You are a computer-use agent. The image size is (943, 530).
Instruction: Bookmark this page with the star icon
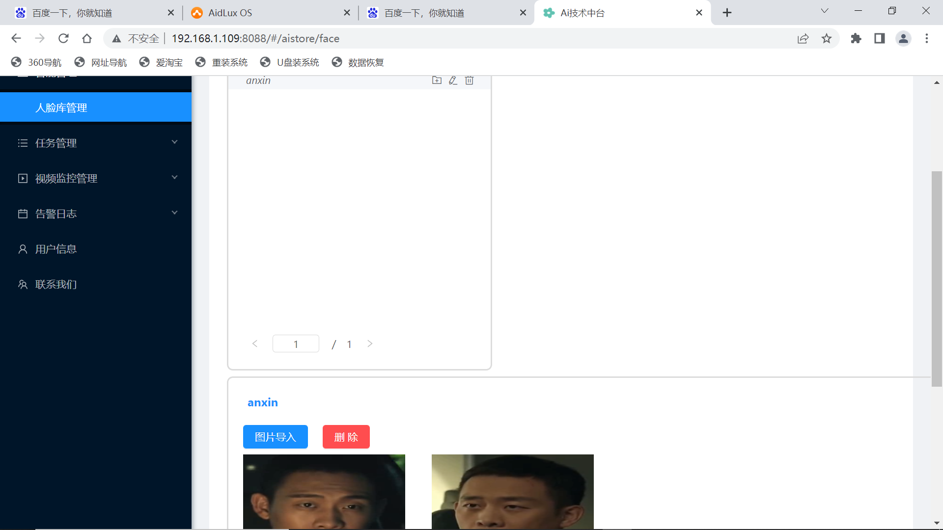pos(827,38)
